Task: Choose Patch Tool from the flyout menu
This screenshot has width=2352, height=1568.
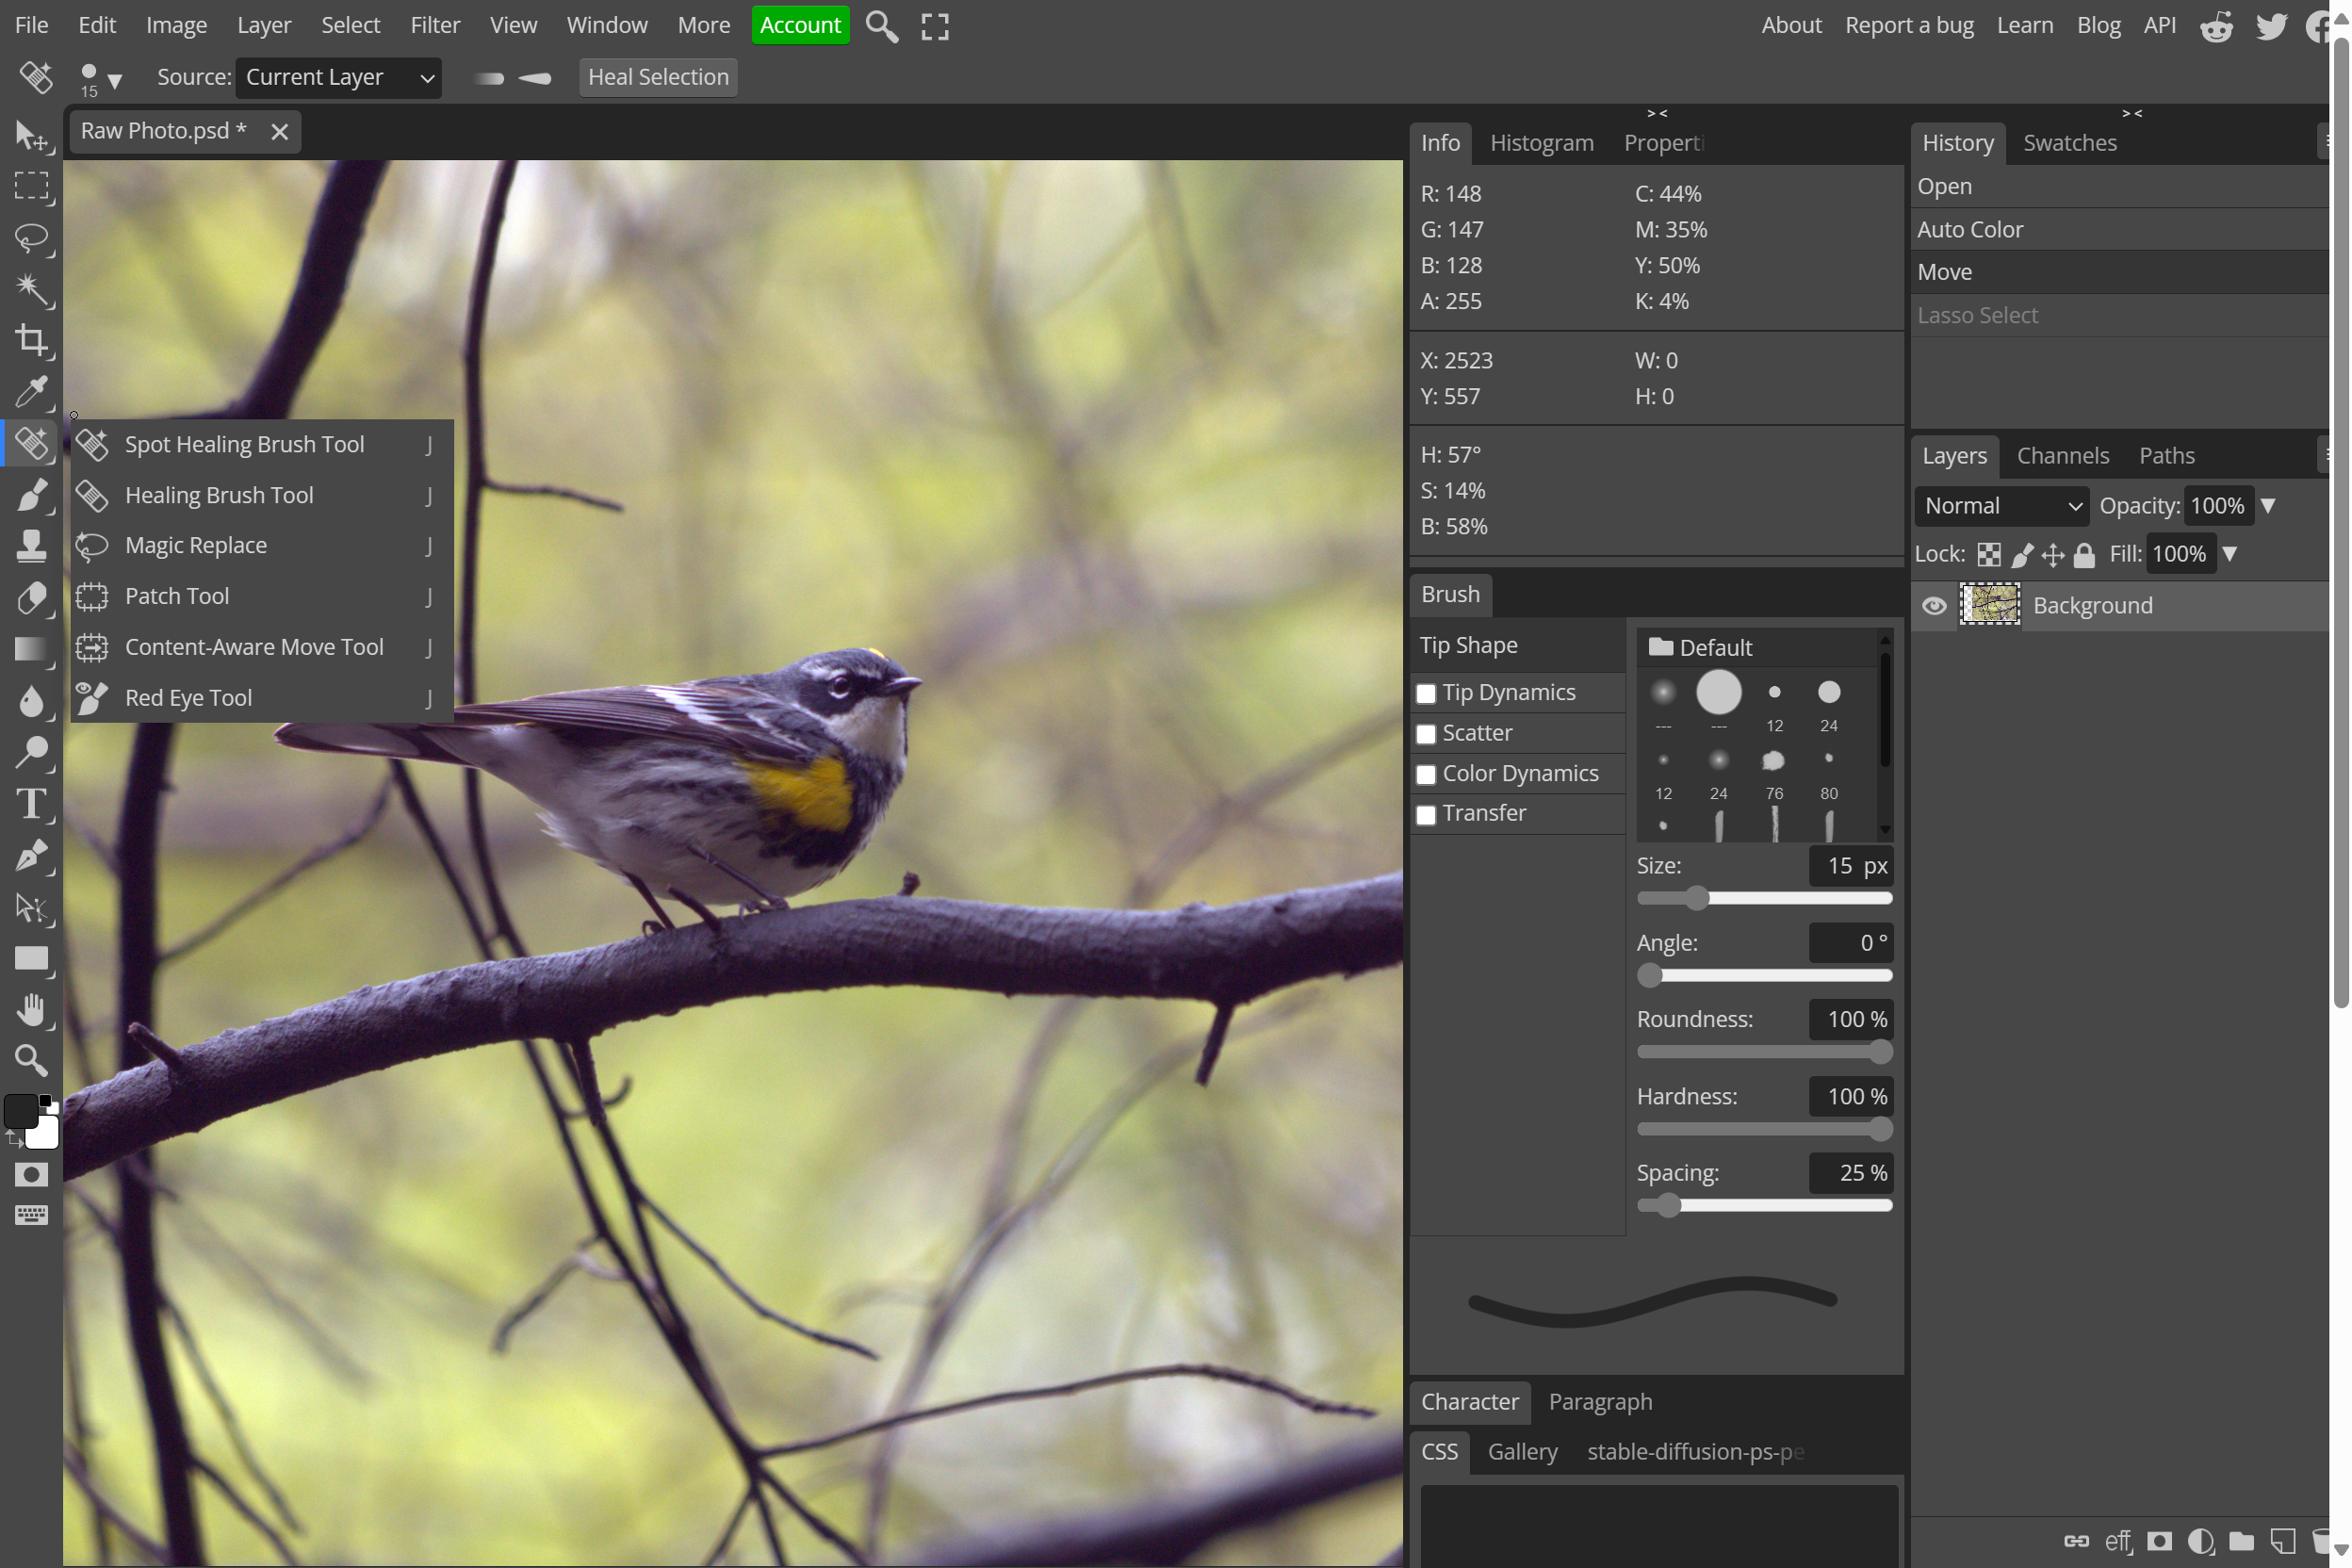Action: click(x=177, y=596)
